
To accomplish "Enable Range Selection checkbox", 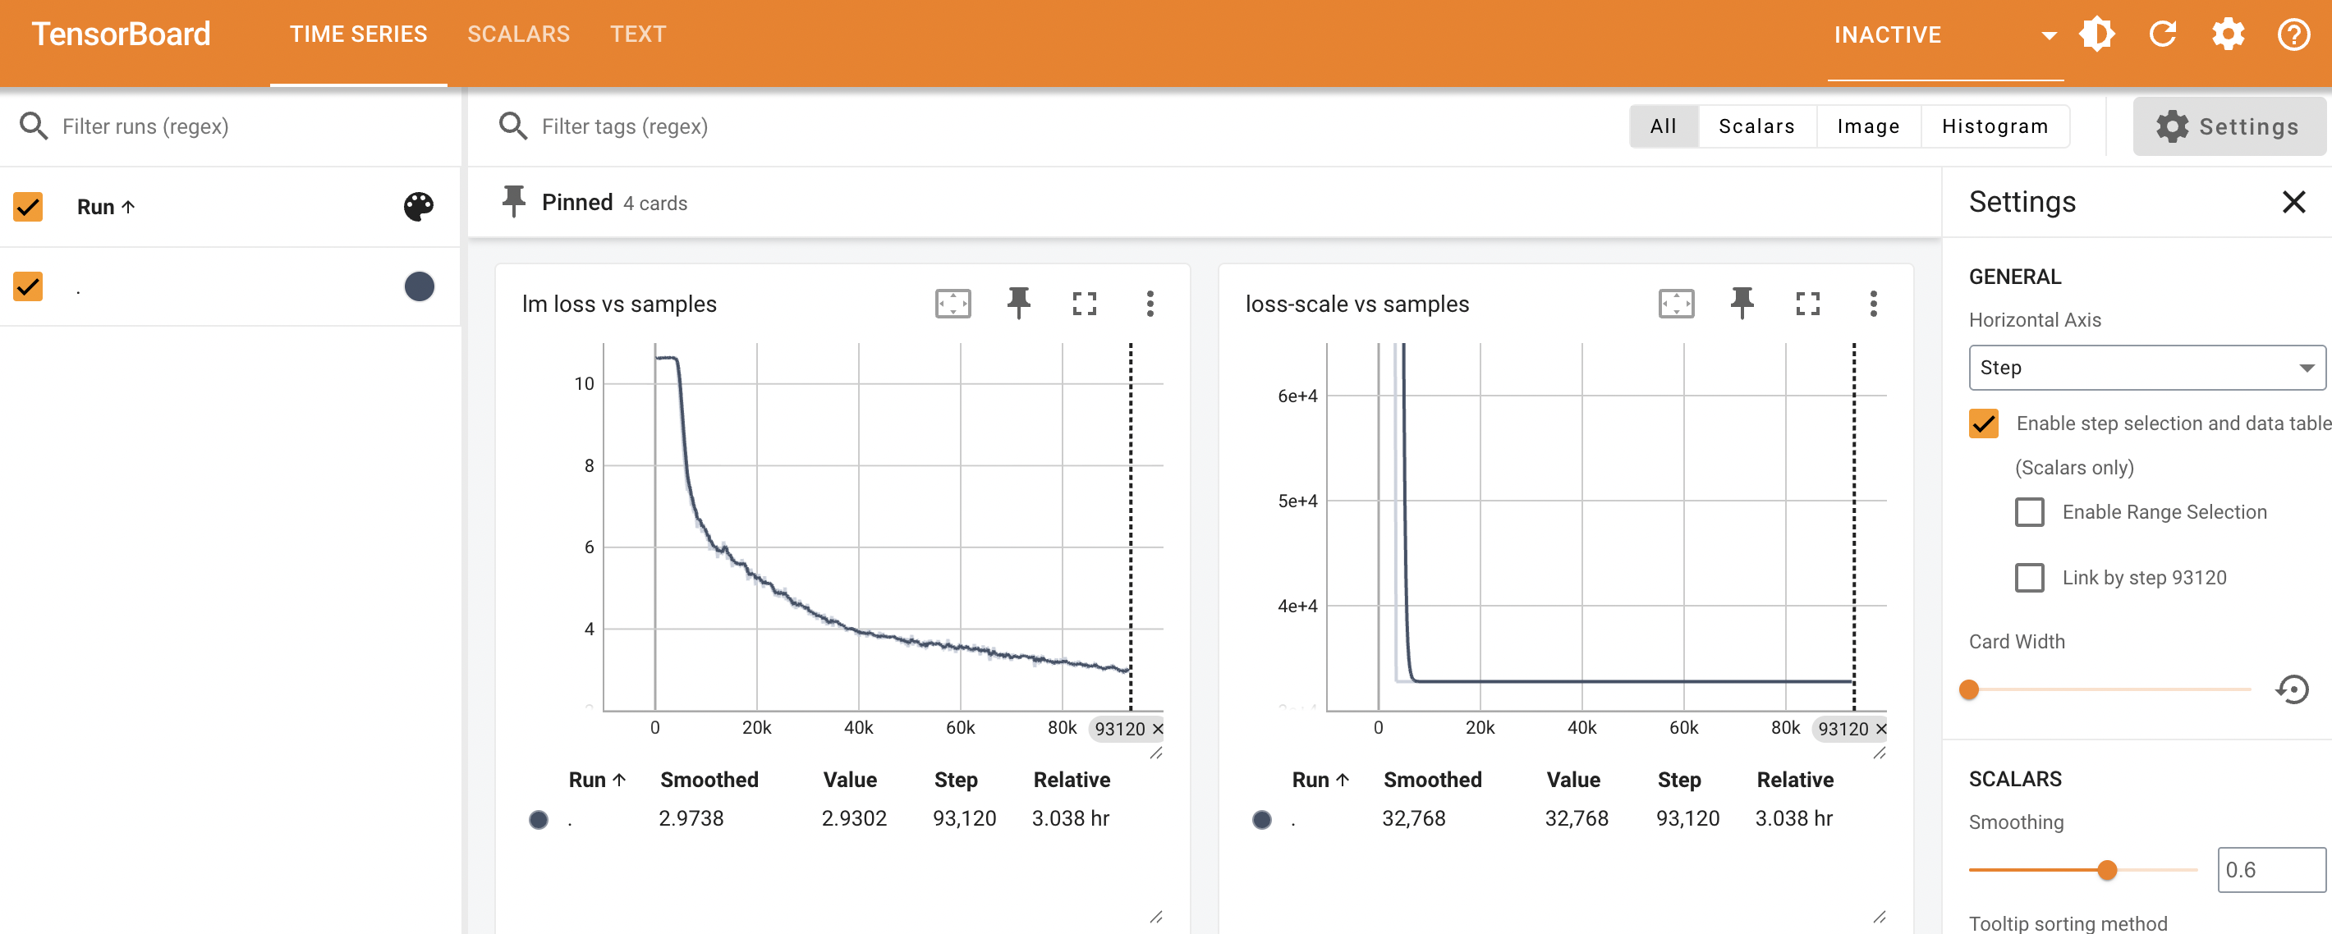I will pyautogui.click(x=2029, y=512).
